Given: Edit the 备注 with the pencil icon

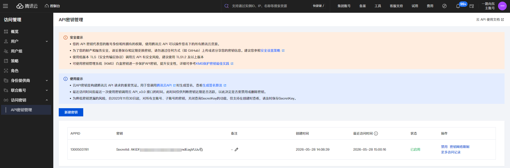Looking at the screenshot, I should (x=236, y=150).
